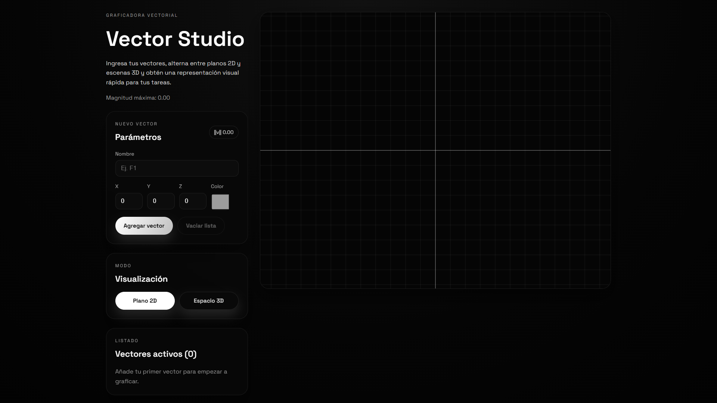Screen dimensions: 717x403
Task: Click the upper-right quadrant of the grid
Action: pyautogui.click(x=523, y=82)
